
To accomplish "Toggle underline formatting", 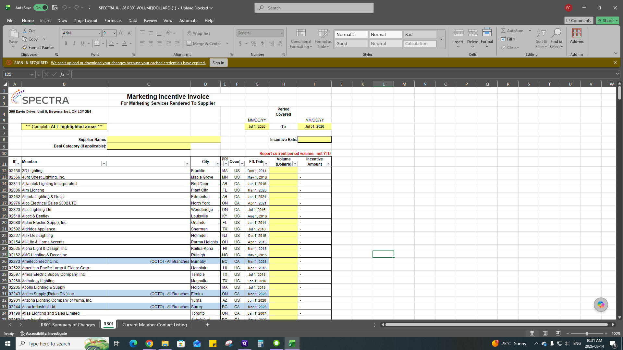I will click(82, 43).
